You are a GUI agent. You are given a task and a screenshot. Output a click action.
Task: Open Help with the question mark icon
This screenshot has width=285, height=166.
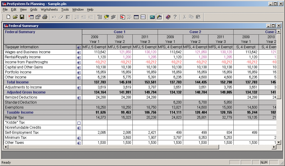click(175, 17)
